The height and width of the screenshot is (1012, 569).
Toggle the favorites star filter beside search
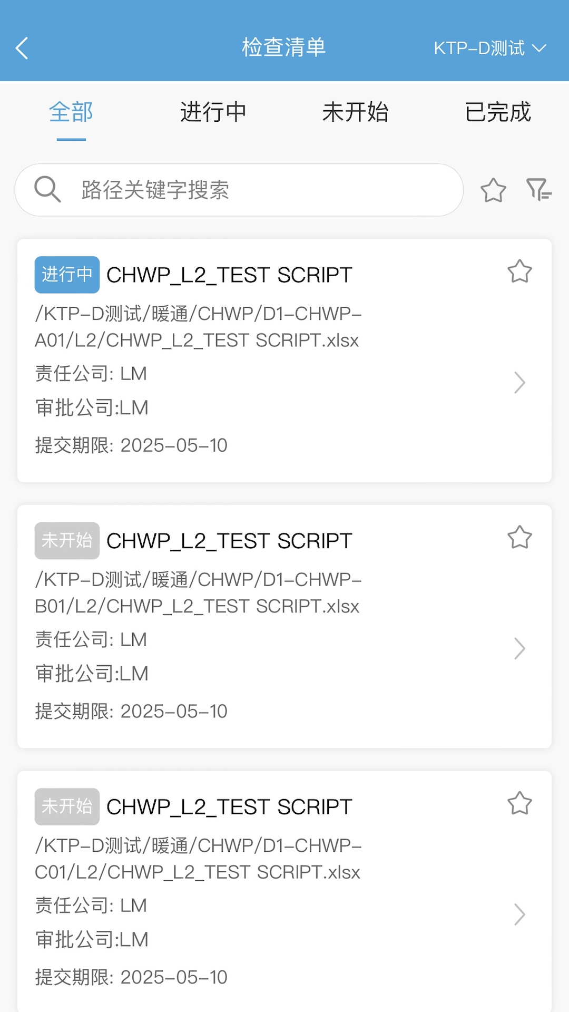[493, 190]
